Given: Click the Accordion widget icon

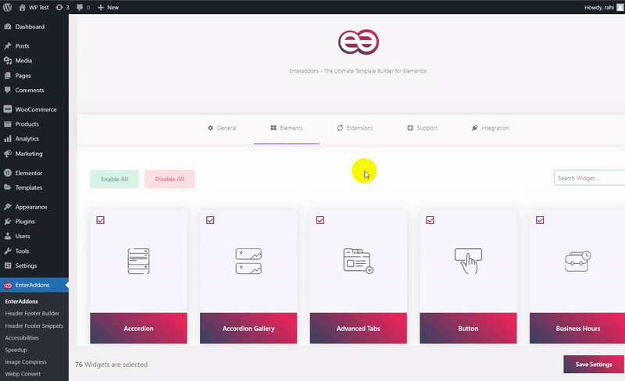Looking at the screenshot, I should (x=138, y=261).
